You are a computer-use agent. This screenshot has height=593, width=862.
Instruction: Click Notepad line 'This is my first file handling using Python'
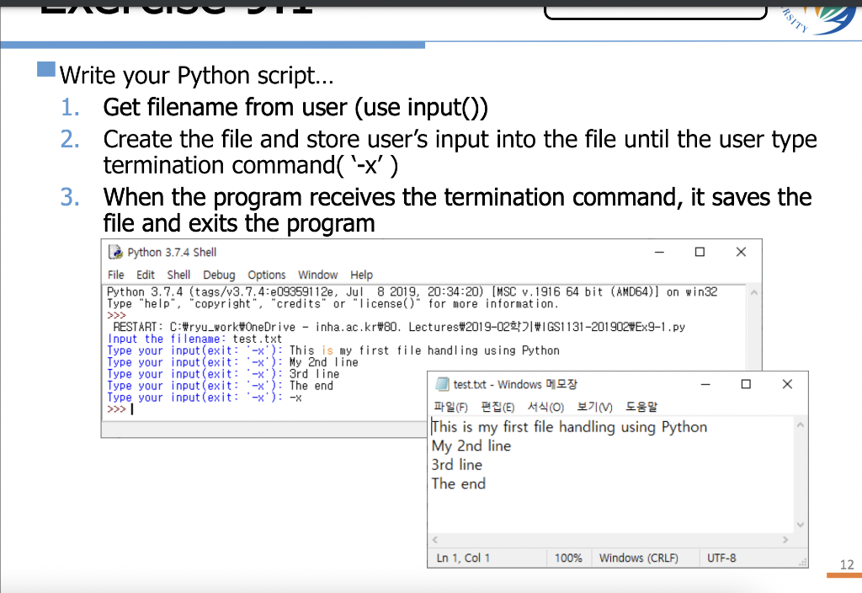(x=569, y=427)
